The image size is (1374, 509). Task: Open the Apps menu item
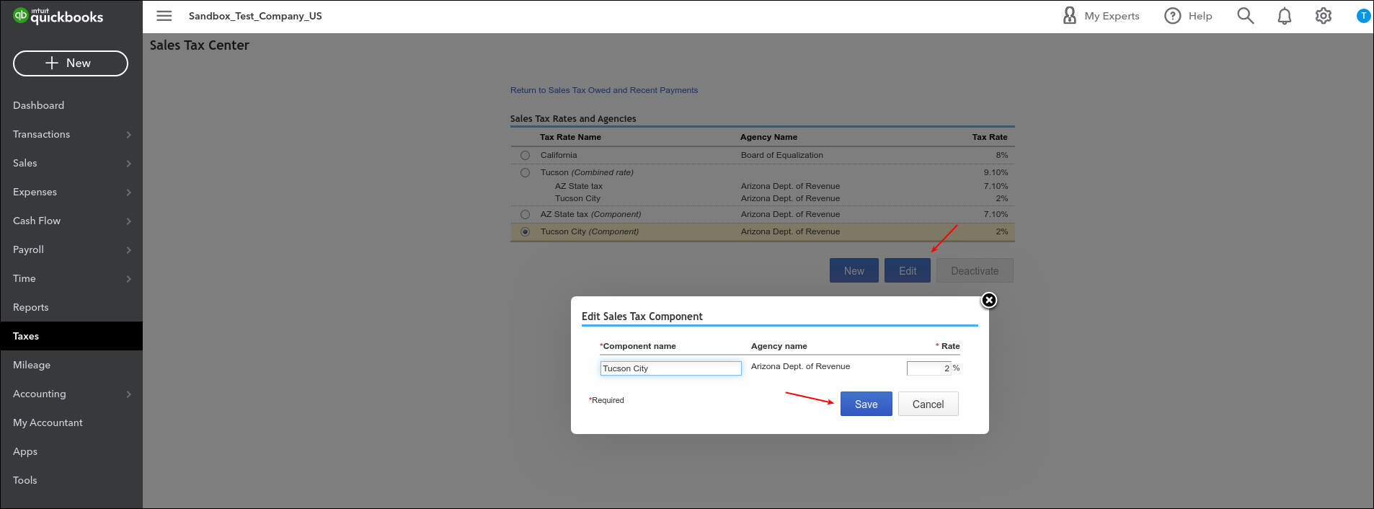coord(71,451)
